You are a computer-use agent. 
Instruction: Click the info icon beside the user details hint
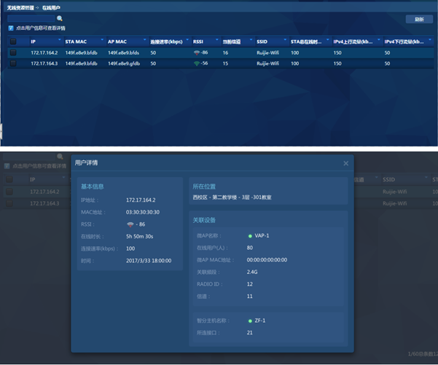[11, 28]
